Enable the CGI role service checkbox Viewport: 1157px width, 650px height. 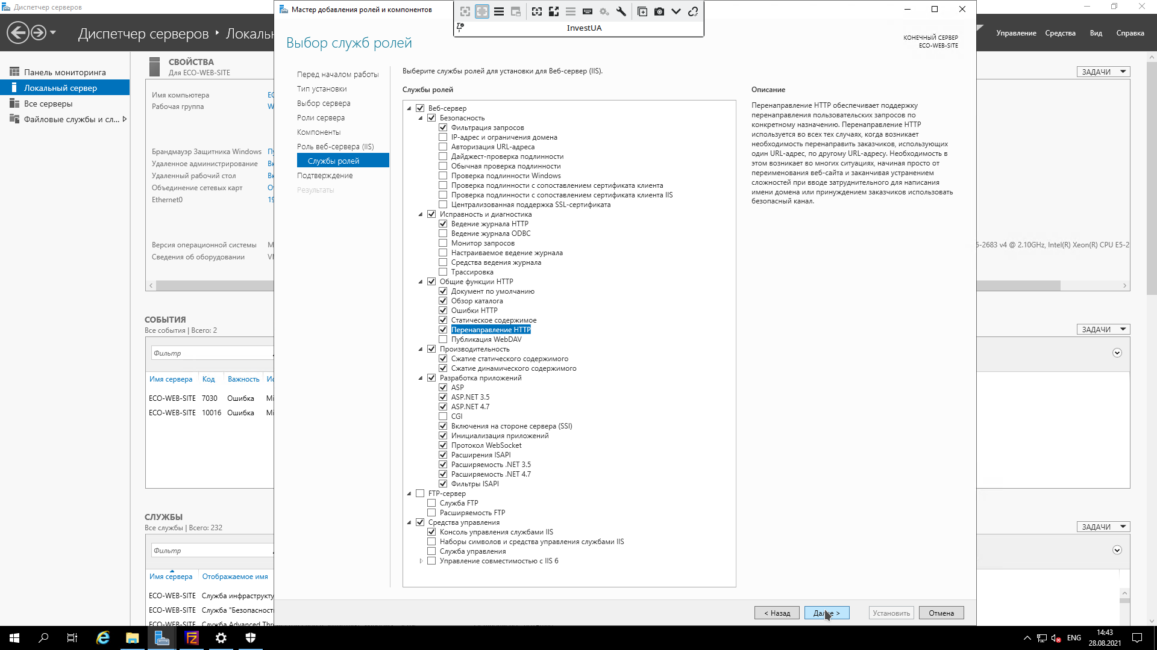(443, 416)
